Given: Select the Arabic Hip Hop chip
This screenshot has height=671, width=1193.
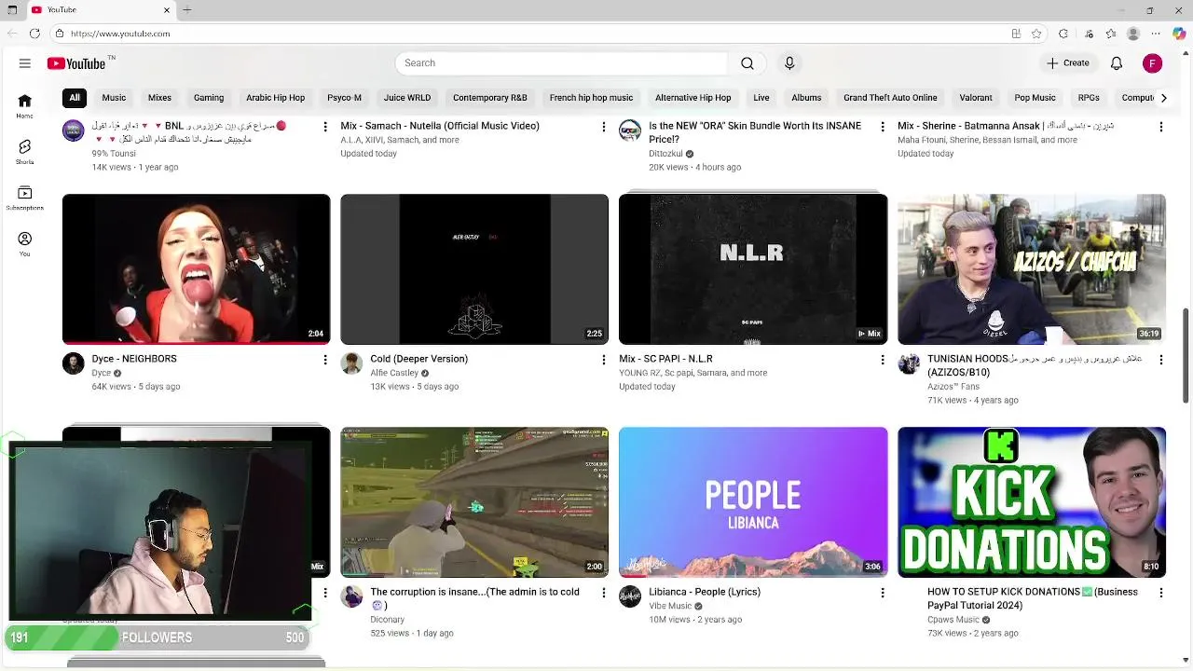Looking at the screenshot, I should 275,98.
